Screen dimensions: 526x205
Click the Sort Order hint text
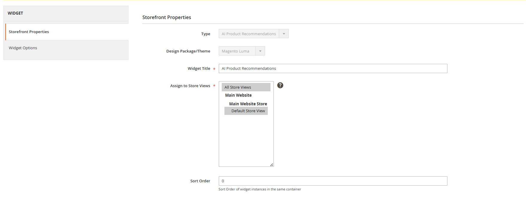(260, 189)
